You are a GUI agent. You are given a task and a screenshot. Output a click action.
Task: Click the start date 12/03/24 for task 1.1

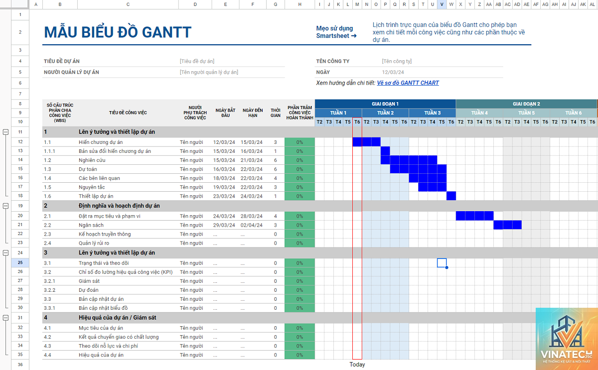click(x=224, y=142)
